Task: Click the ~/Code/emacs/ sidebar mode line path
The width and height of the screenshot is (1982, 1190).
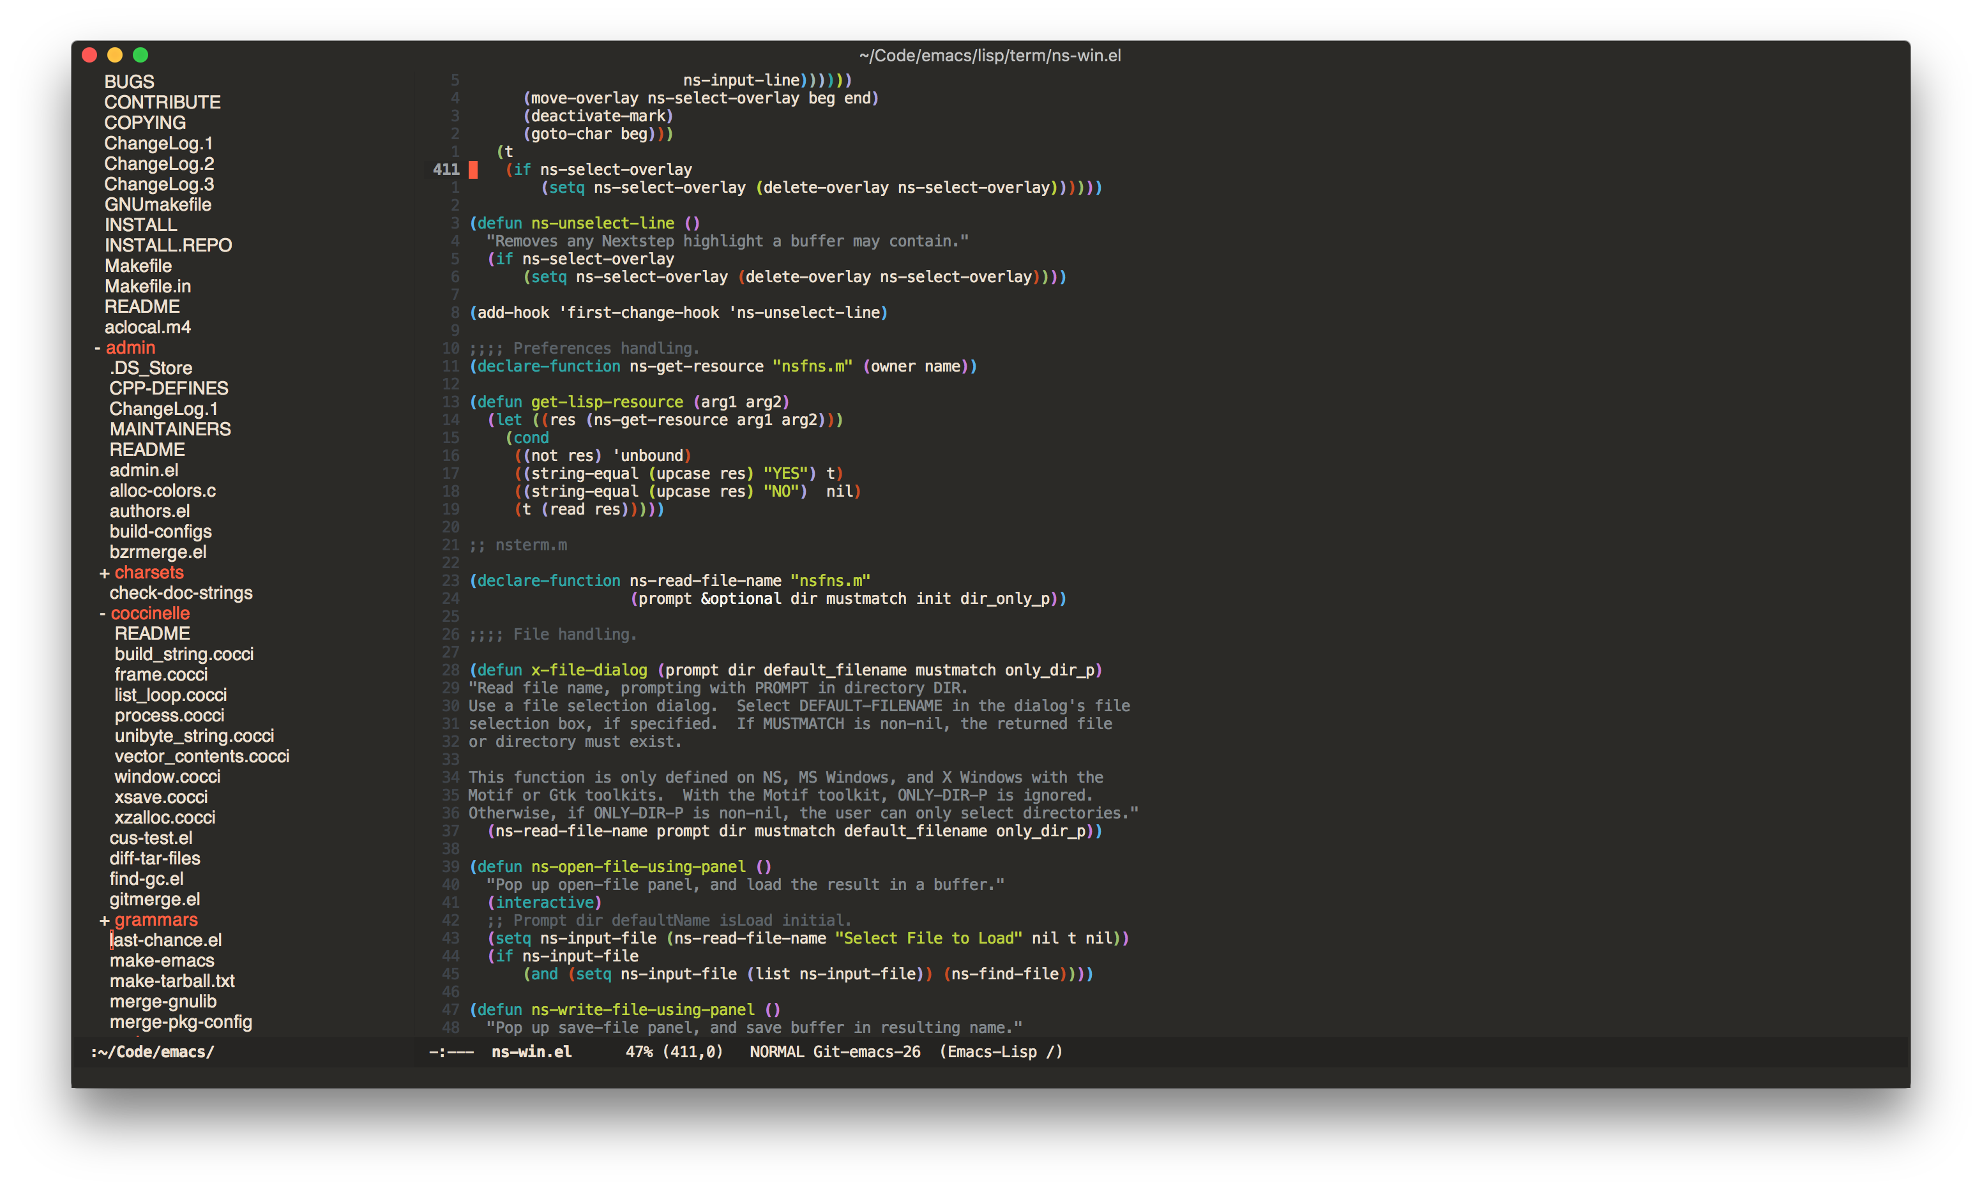Action: [x=153, y=1051]
